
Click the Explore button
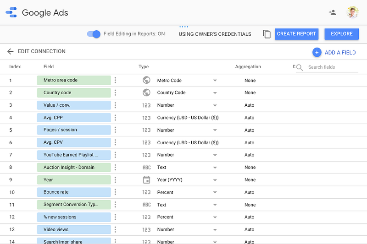341,34
